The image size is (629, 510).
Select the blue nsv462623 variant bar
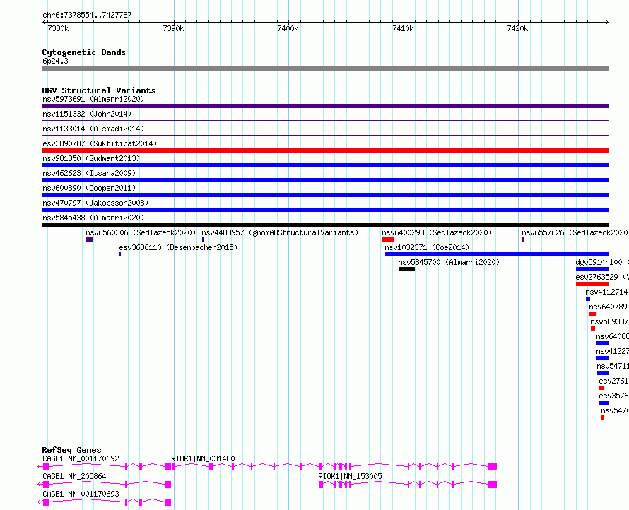325,180
